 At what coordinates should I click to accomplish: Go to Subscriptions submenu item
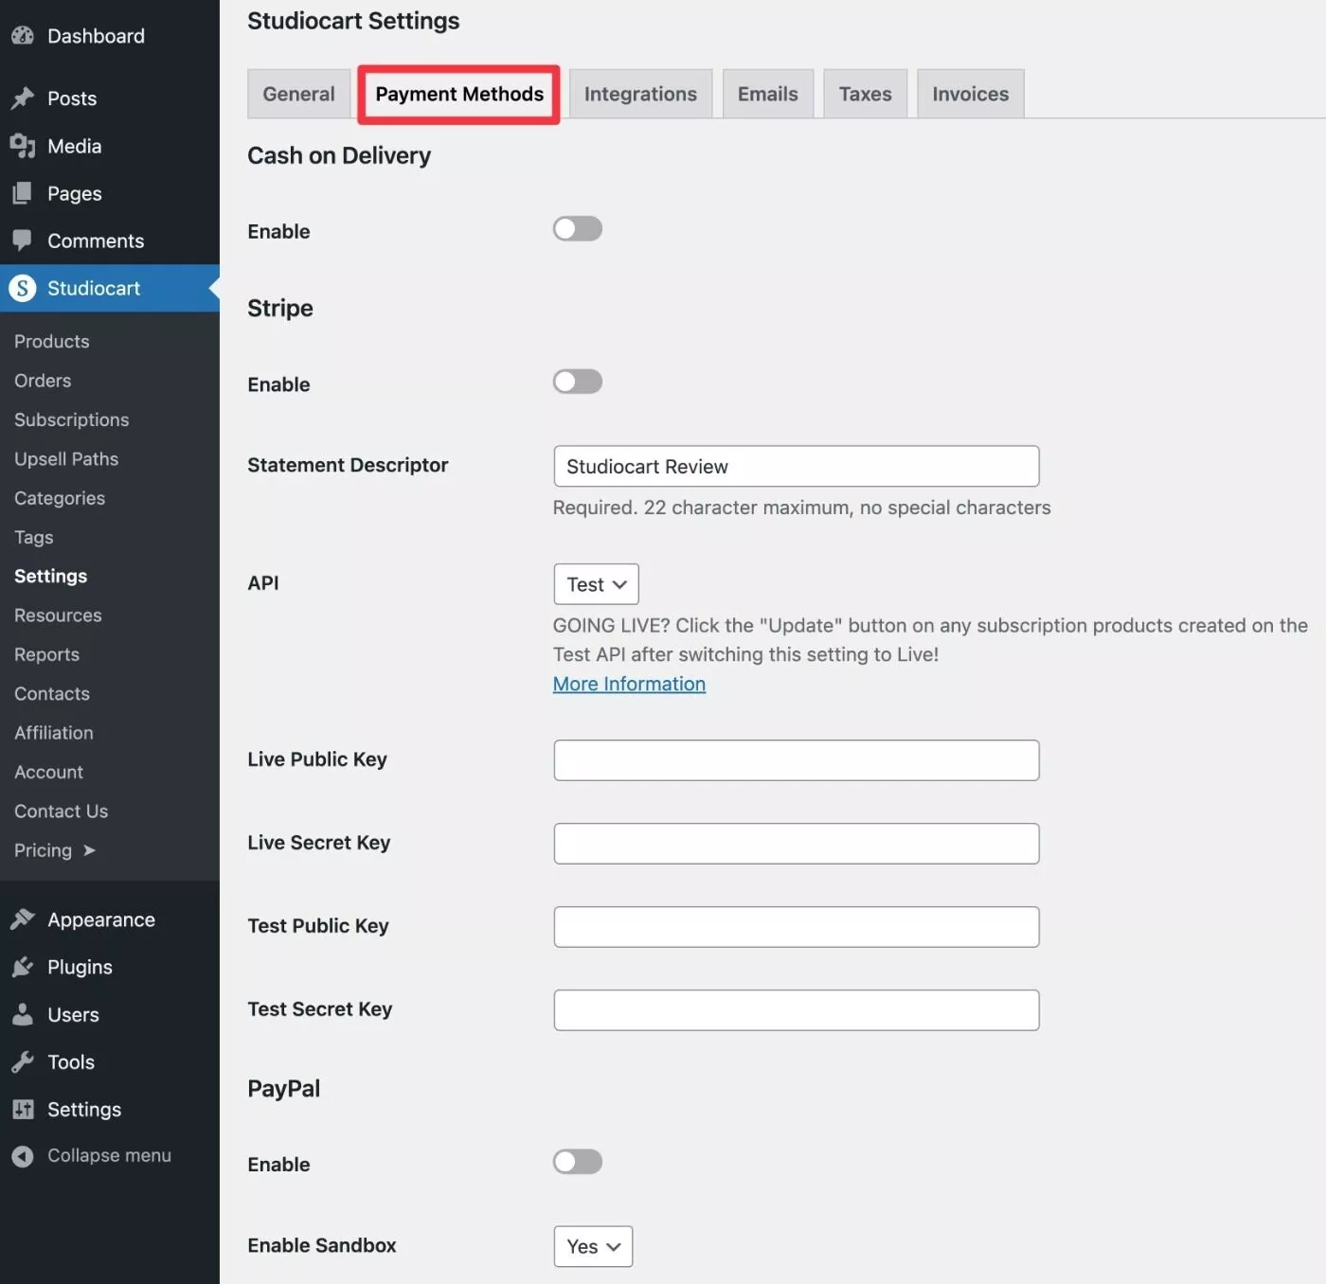(x=72, y=419)
